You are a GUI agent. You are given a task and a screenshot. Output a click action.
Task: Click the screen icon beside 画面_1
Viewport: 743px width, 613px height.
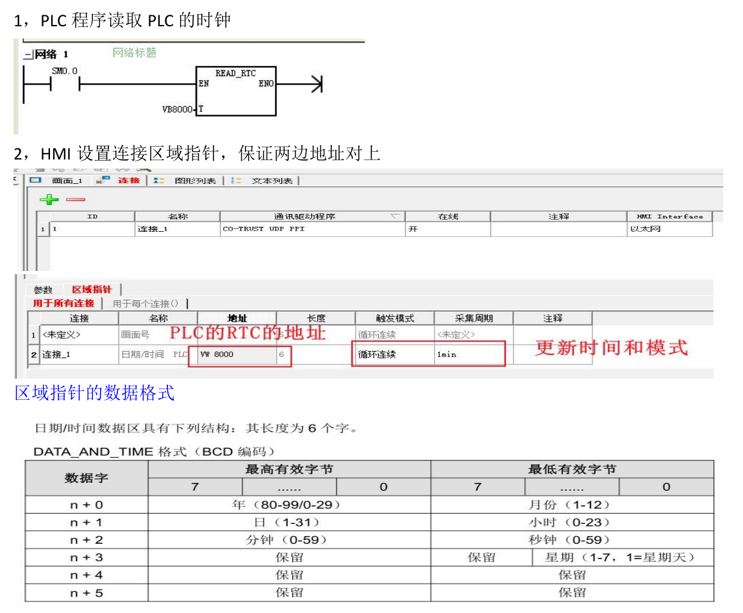[35, 181]
